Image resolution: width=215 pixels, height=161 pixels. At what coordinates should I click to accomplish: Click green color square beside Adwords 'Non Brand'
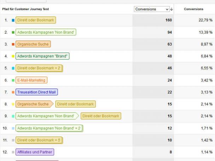tap(13, 32)
